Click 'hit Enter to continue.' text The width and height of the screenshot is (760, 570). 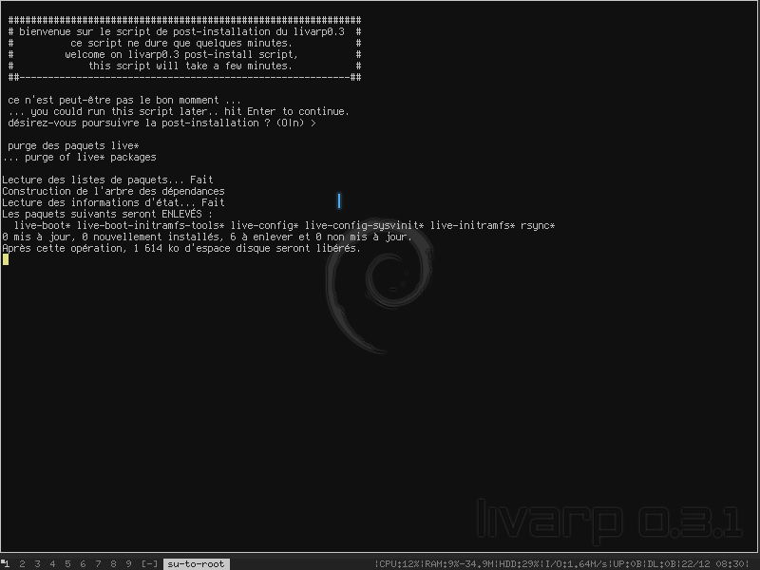click(x=287, y=111)
